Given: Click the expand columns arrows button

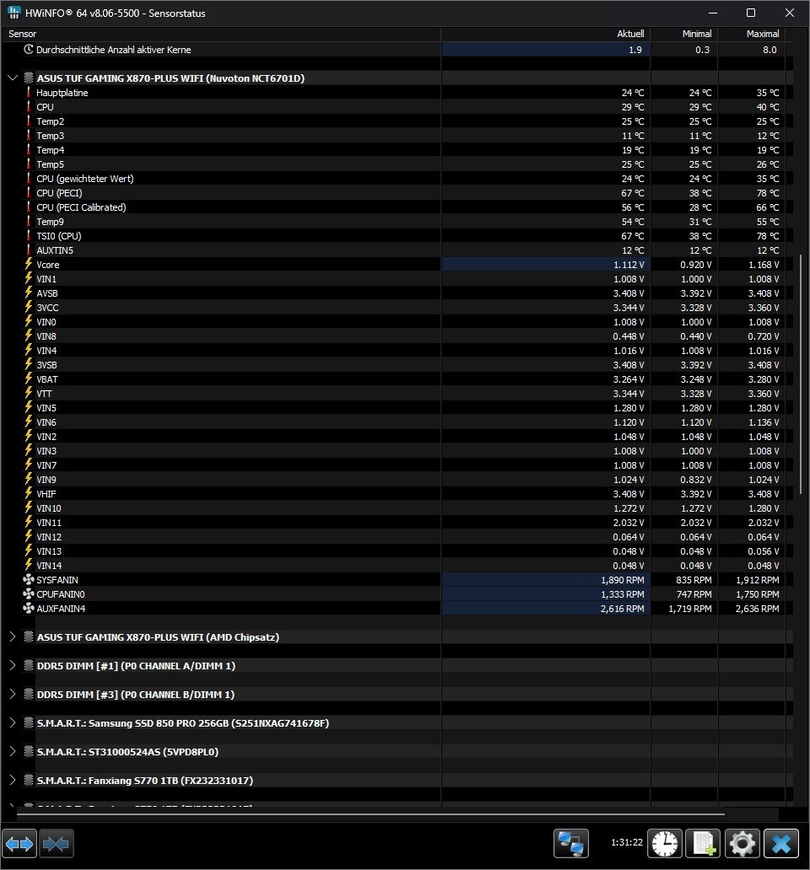Looking at the screenshot, I should 19,844.
